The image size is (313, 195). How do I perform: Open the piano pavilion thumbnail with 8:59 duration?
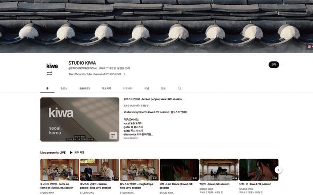[x=219, y=170]
